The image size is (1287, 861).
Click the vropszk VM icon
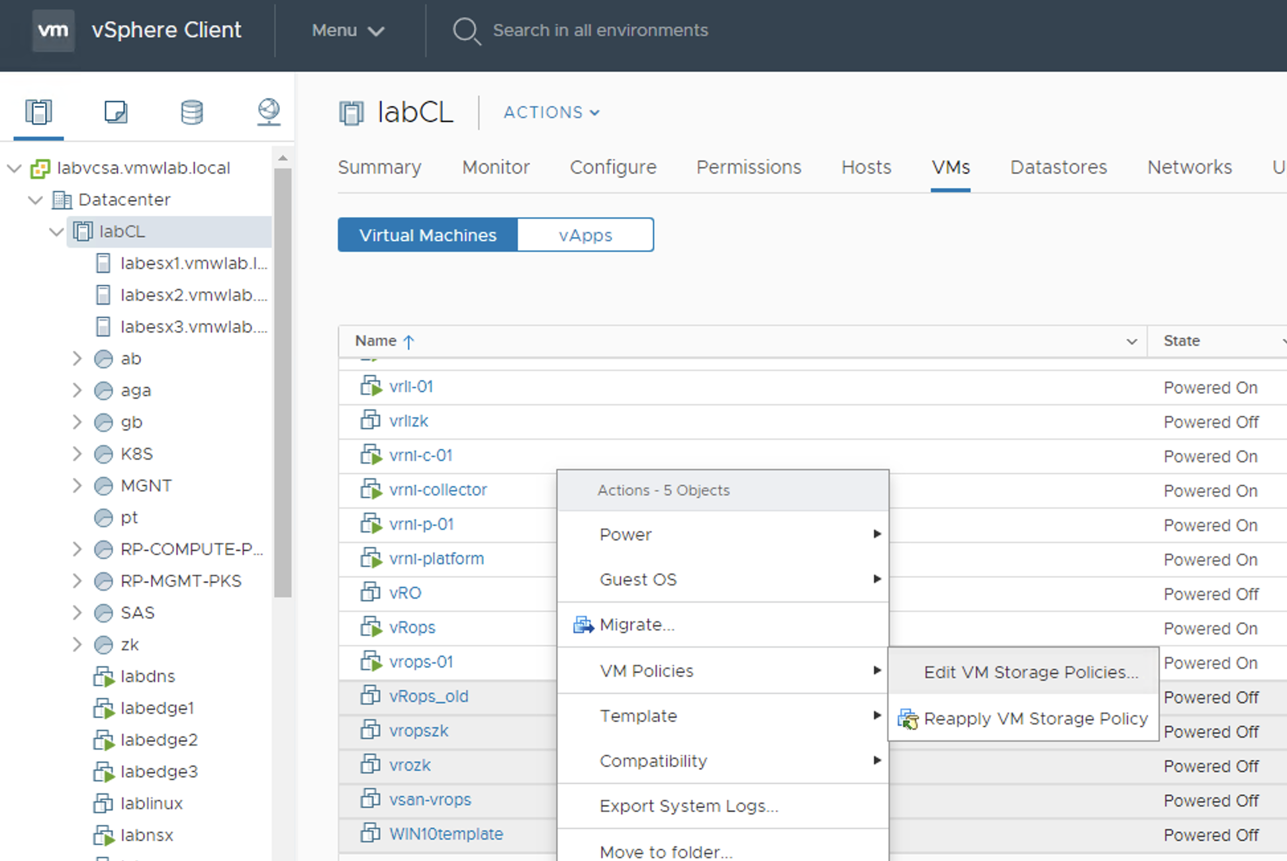[370, 730]
